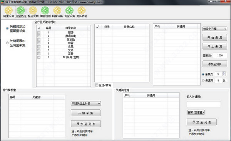Open the 链接转换 toolbar icon
Image resolution: width=231 pixels, height=141 pixels.
pos(57,12)
